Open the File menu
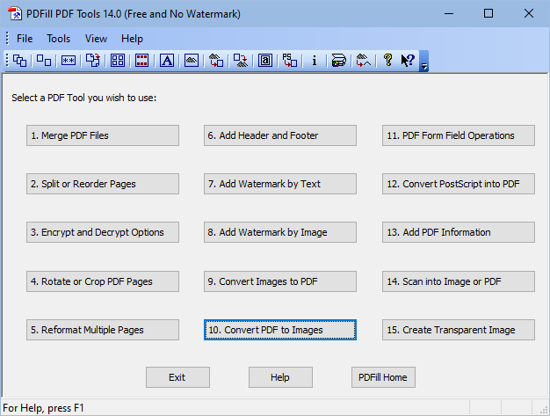Screen dimensions: 550x416 pyautogui.click(x=25, y=39)
